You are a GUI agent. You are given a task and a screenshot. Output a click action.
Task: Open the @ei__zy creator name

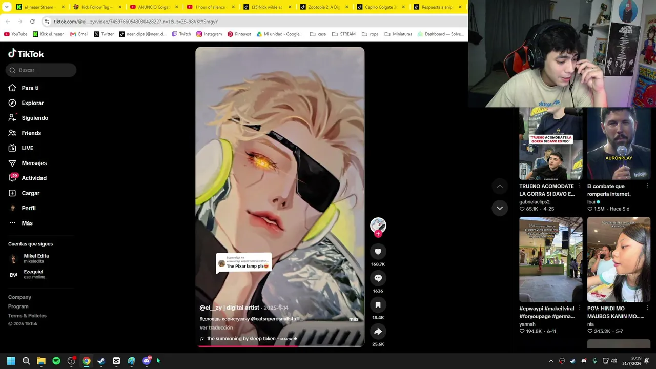229,307
